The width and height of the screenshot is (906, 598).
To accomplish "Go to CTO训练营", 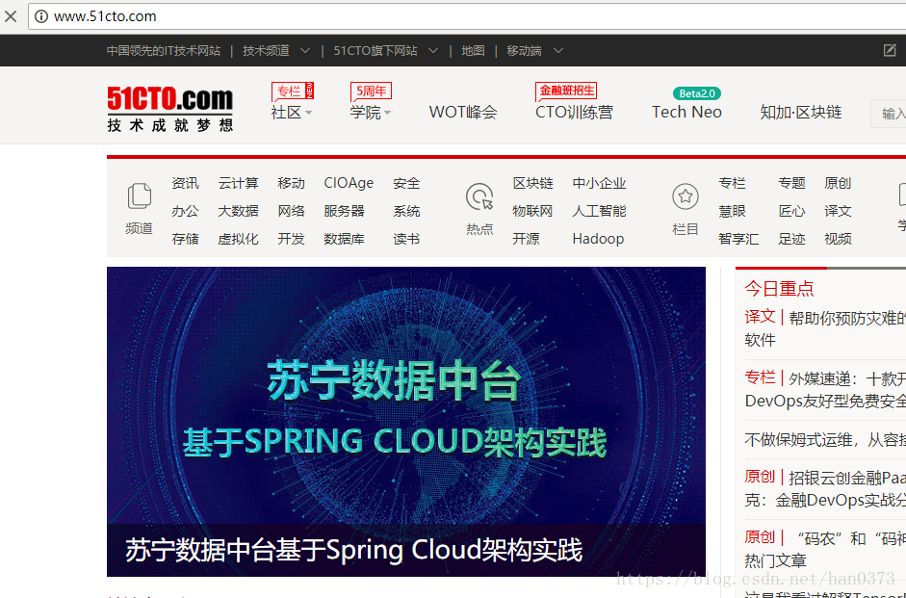I will 574,112.
